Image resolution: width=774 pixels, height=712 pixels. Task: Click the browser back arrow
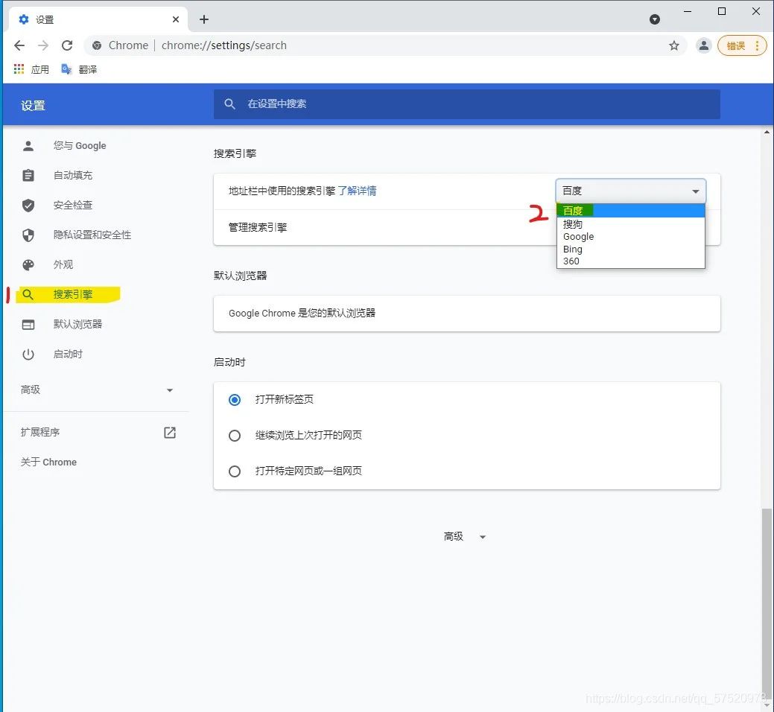pos(19,45)
